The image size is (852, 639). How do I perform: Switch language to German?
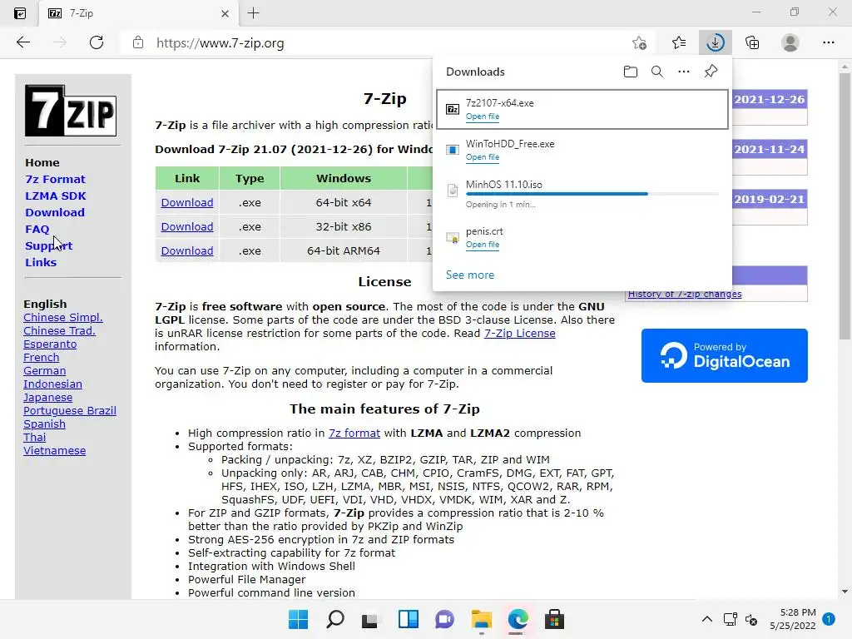(45, 370)
